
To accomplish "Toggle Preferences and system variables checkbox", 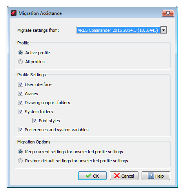I will [x=20, y=130].
